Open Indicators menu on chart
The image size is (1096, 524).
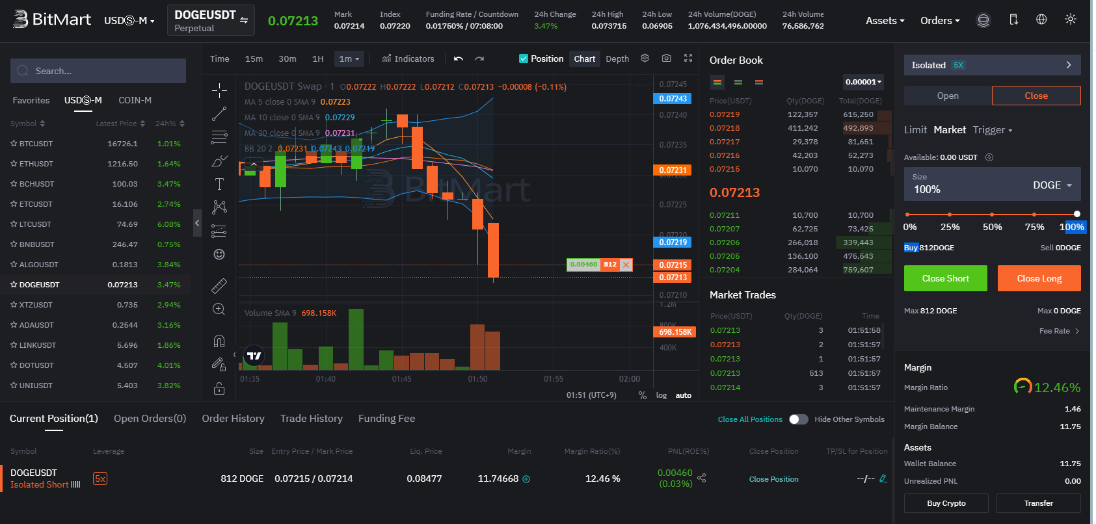[x=408, y=59]
